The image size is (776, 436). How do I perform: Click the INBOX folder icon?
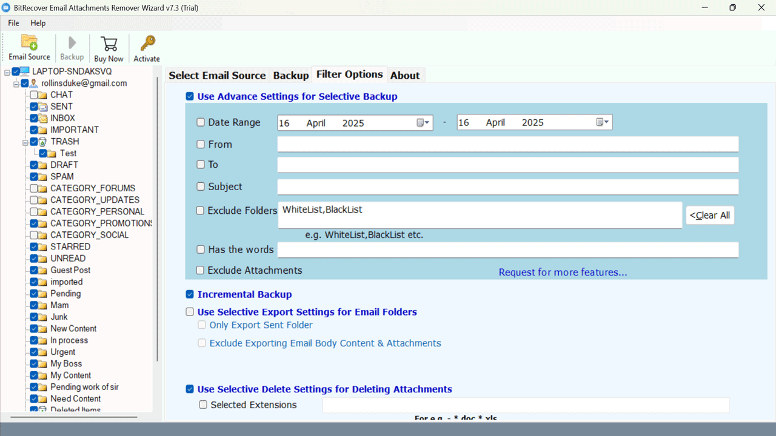(x=43, y=118)
